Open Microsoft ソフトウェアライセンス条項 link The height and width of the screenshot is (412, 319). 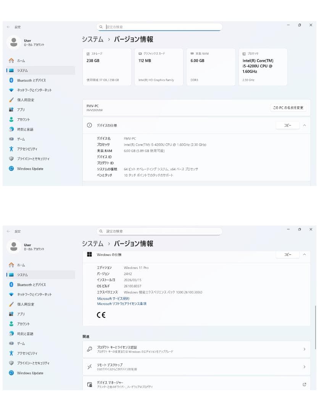[x=122, y=304]
